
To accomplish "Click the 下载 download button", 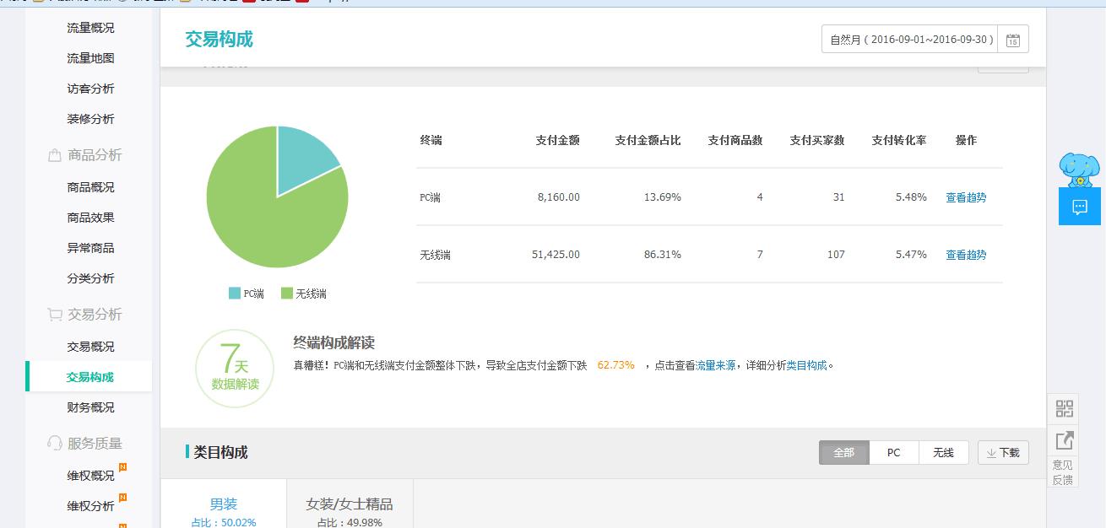I will (x=1003, y=453).
